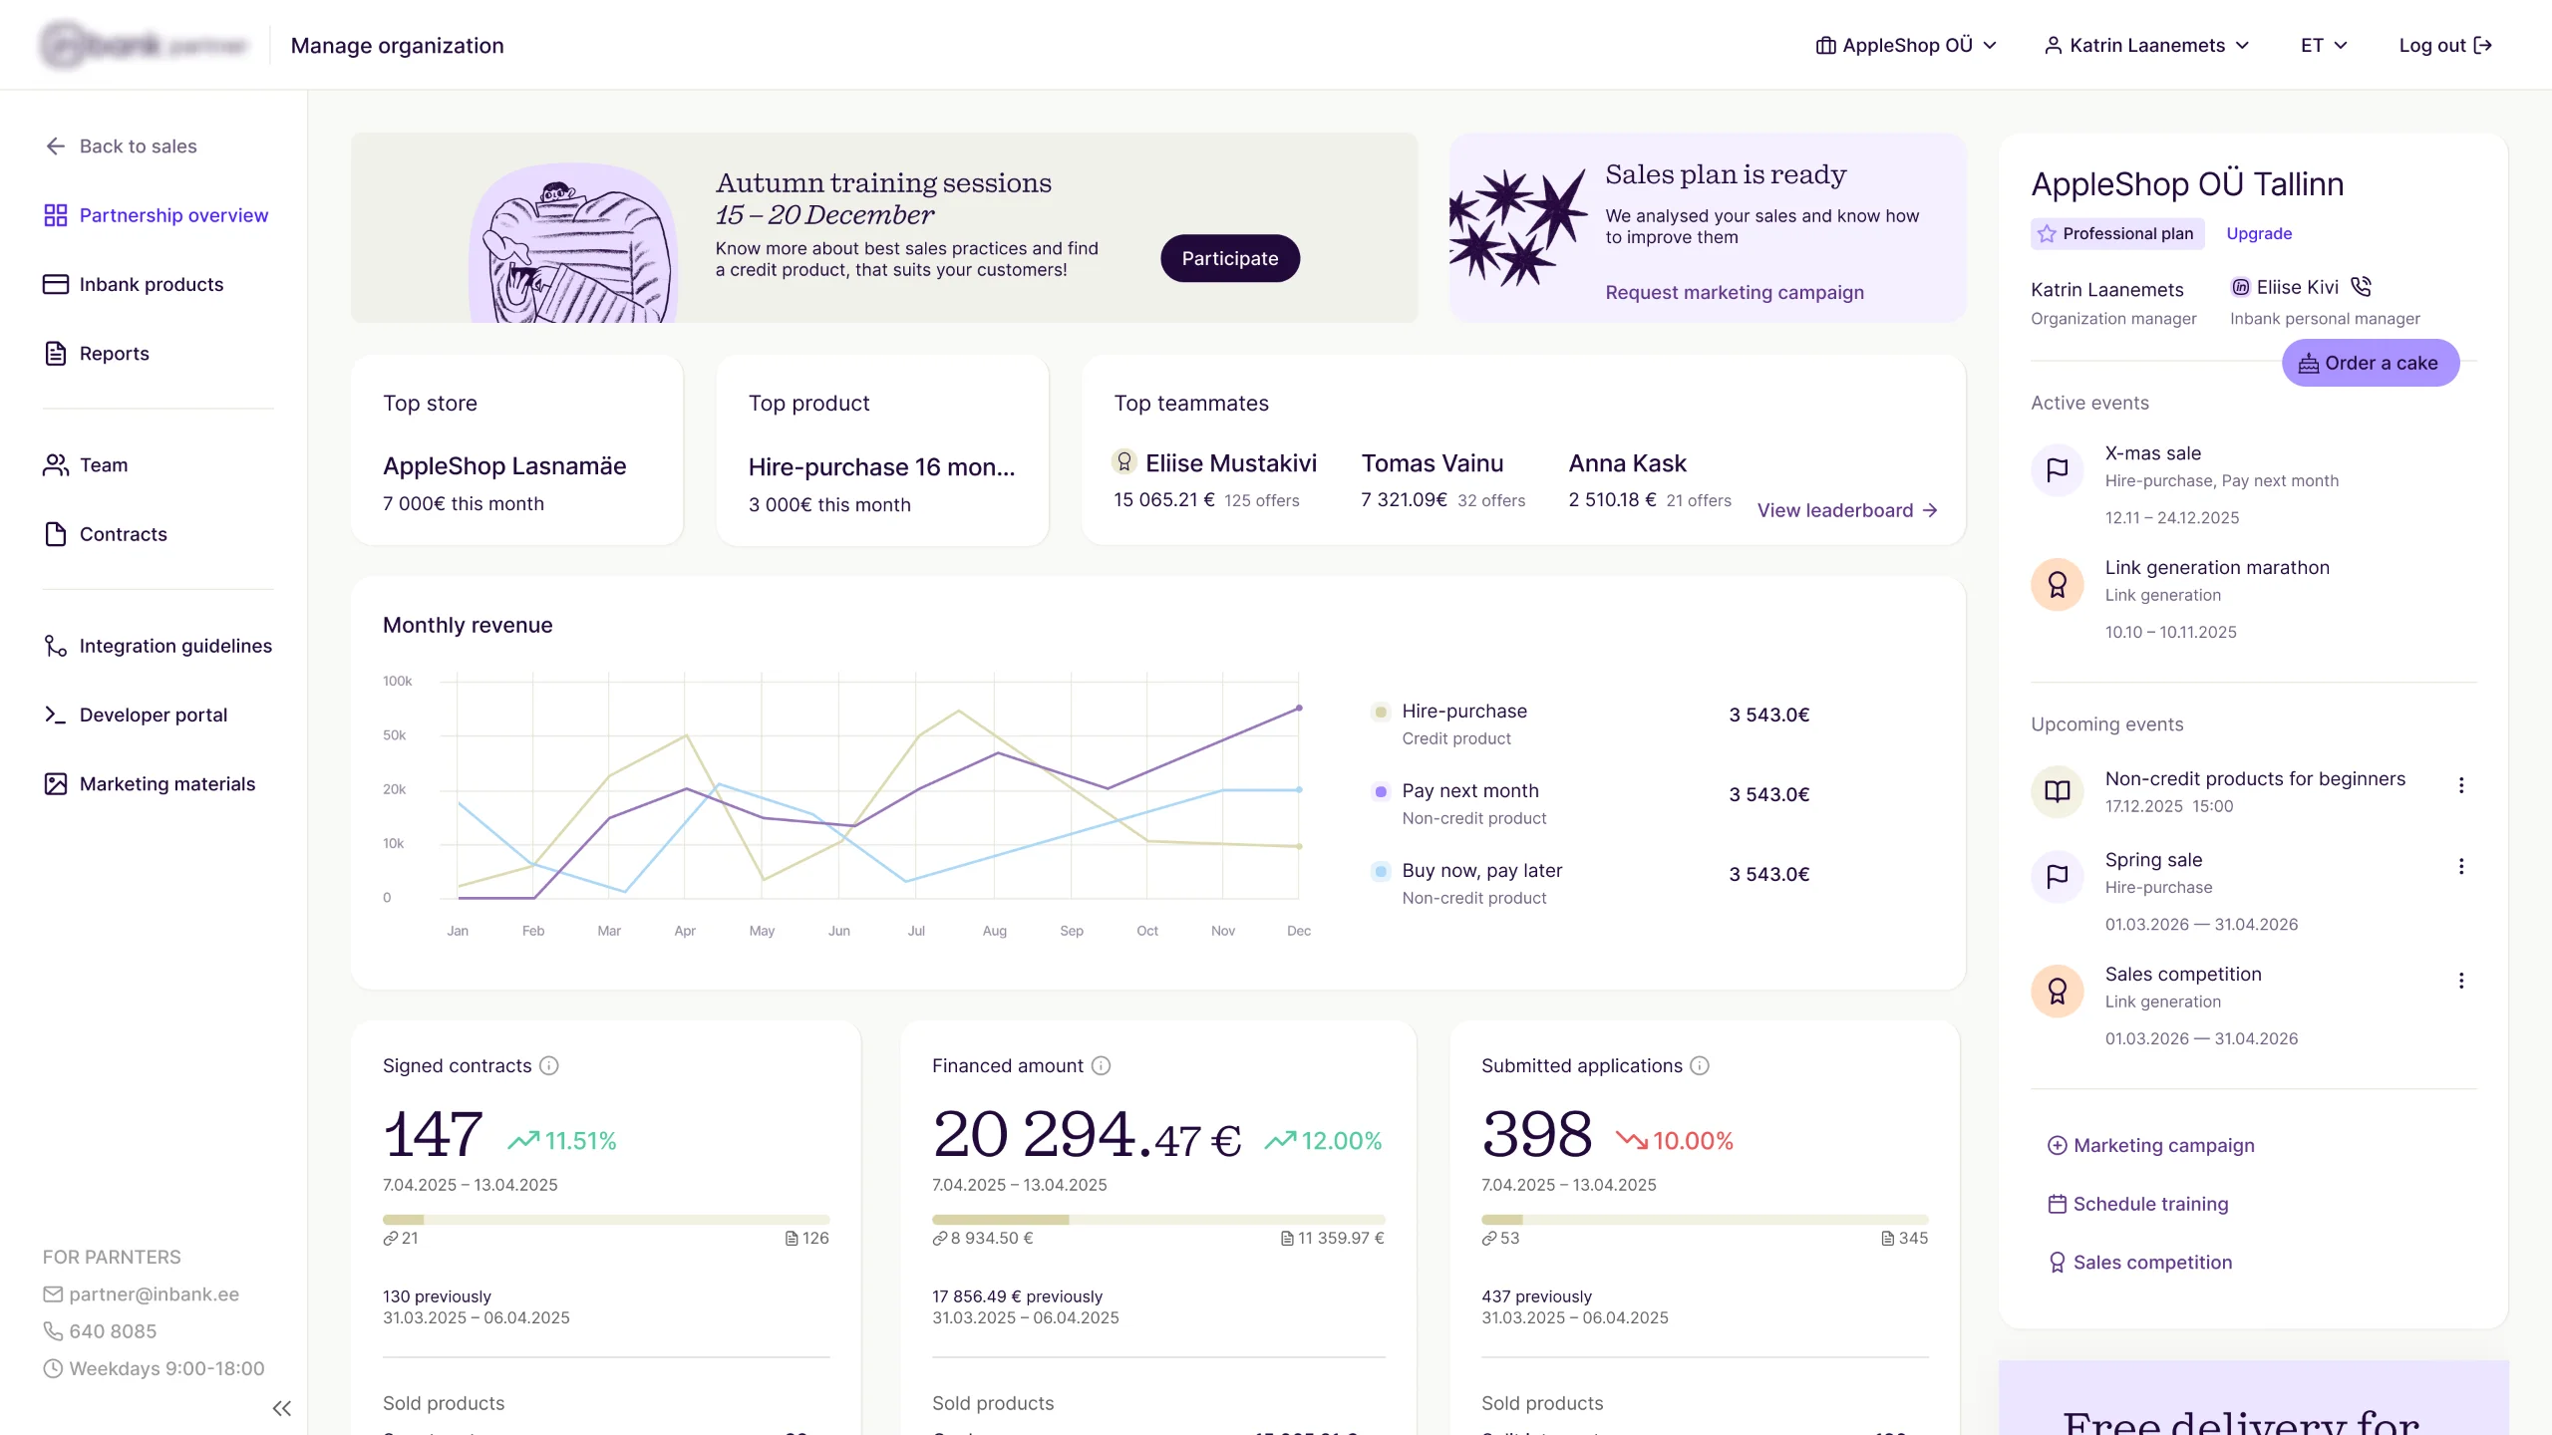Open Contracts in the sidebar

tap(106, 534)
